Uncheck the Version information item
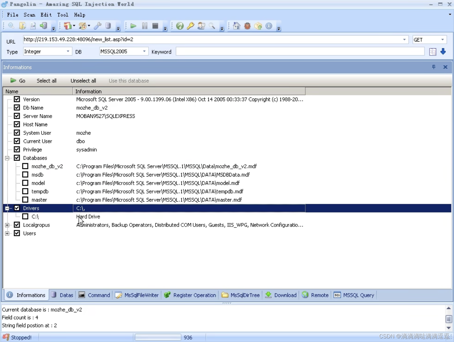The height and width of the screenshot is (342, 454). click(17, 99)
